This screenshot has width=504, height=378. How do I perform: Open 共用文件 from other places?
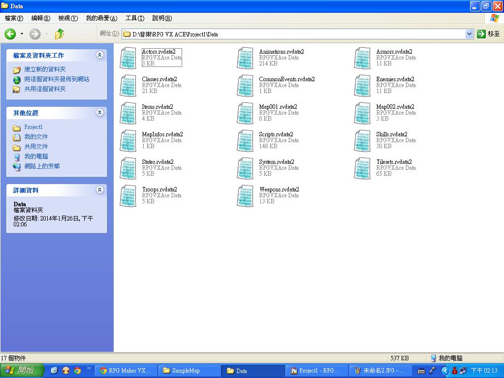point(36,147)
